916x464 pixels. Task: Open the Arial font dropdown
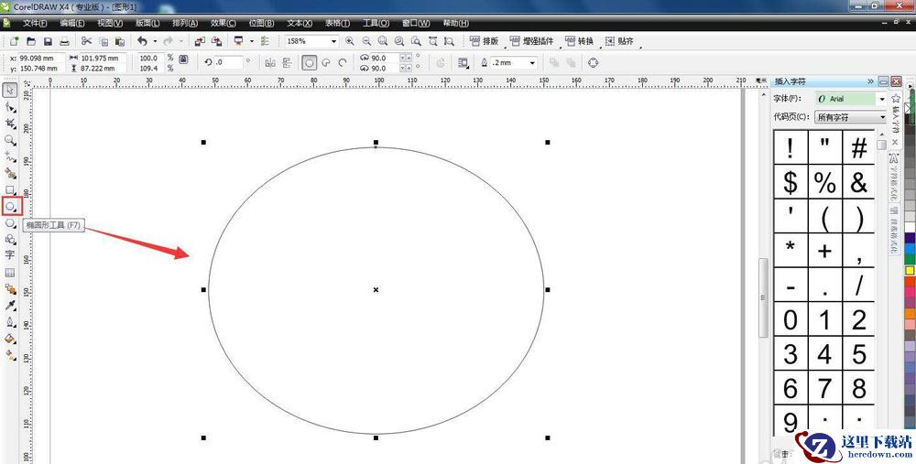pos(882,99)
